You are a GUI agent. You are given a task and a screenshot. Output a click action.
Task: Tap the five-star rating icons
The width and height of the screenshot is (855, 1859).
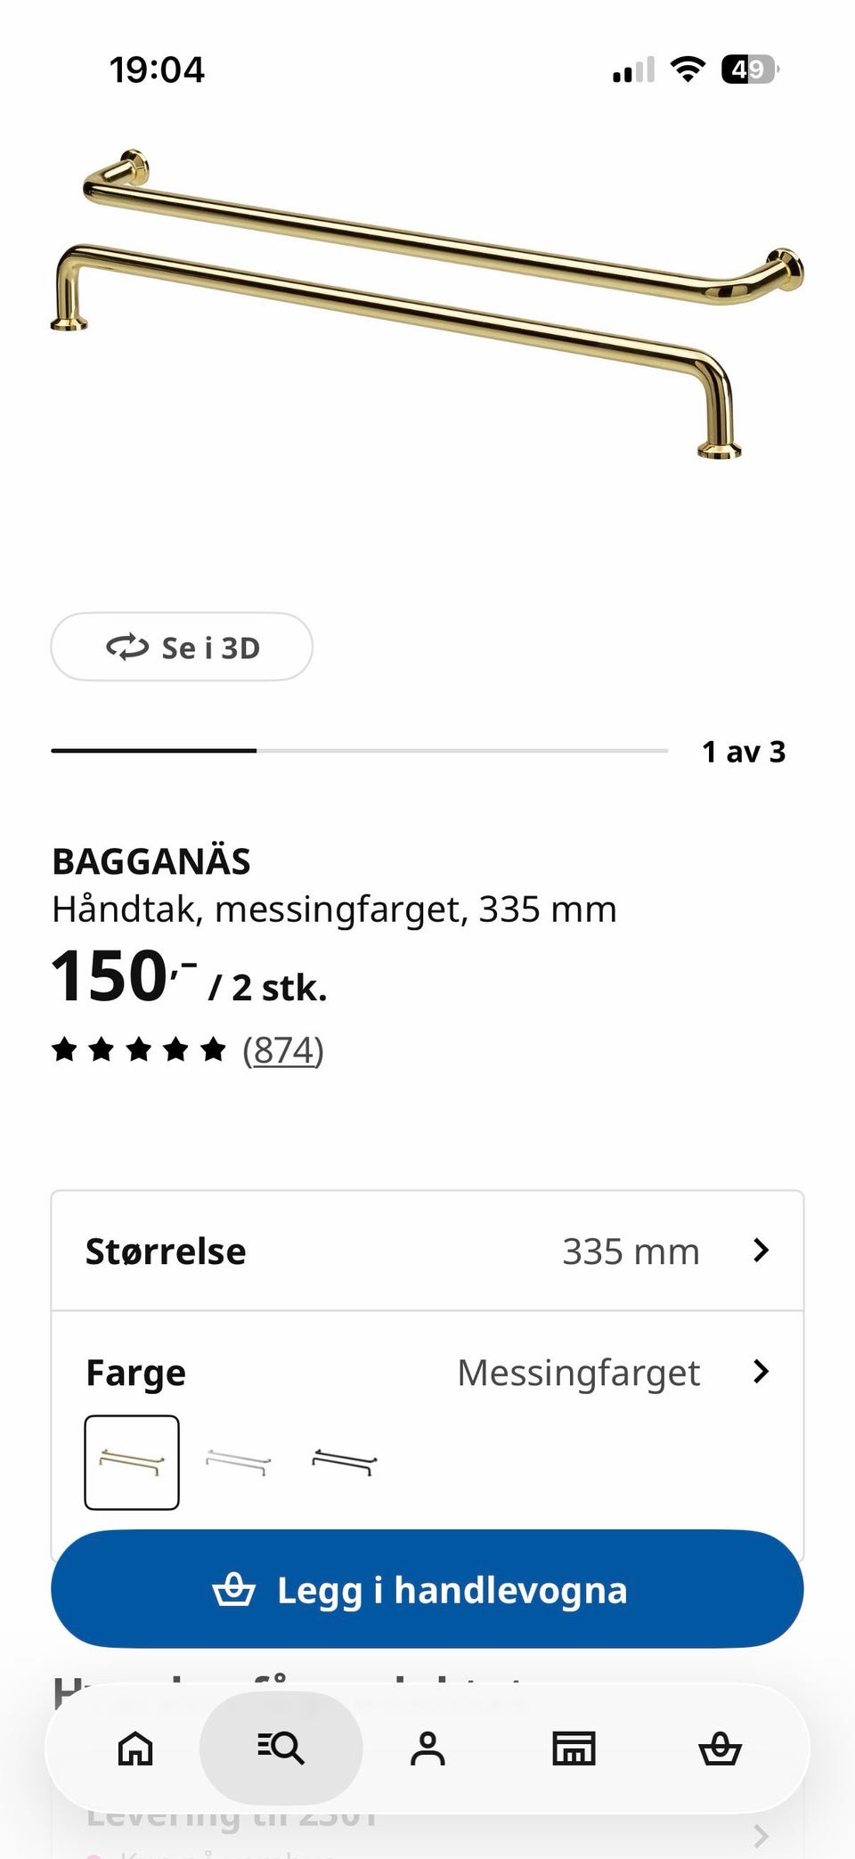tap(139, 1049)
